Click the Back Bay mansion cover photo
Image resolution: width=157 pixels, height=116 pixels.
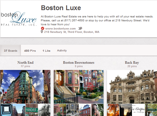[132, 87]
